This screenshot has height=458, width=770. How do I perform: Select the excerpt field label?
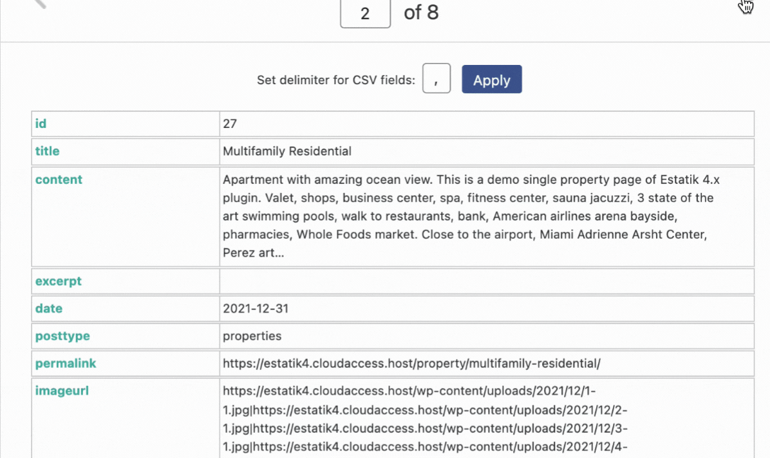59,281
